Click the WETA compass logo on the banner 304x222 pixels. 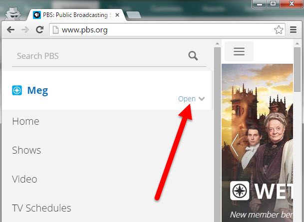(240, 191)
